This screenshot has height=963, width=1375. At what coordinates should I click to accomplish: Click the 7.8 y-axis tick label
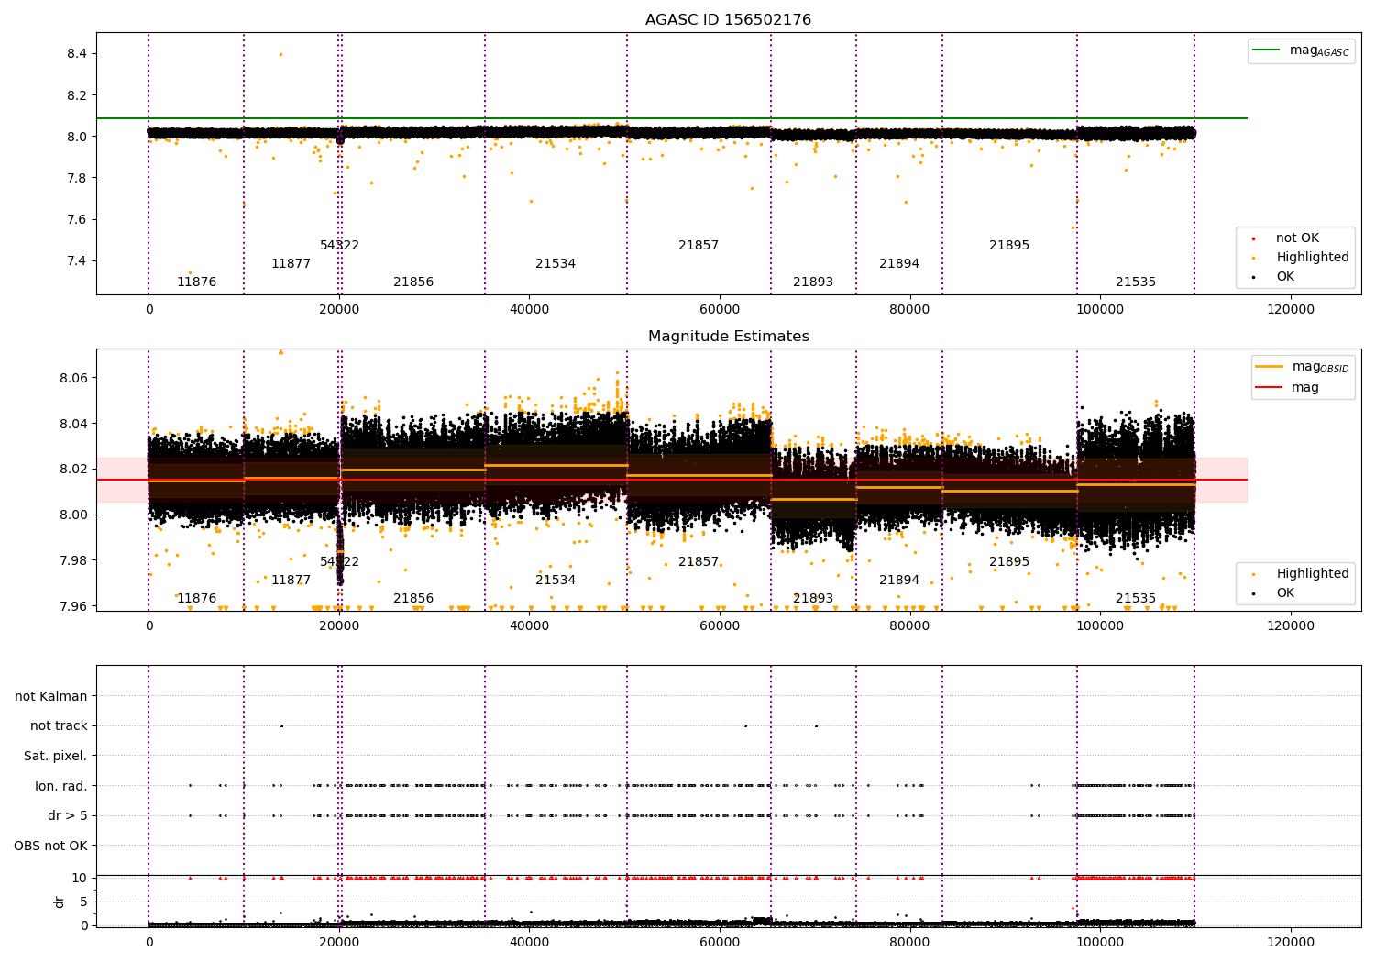(77, 178)
